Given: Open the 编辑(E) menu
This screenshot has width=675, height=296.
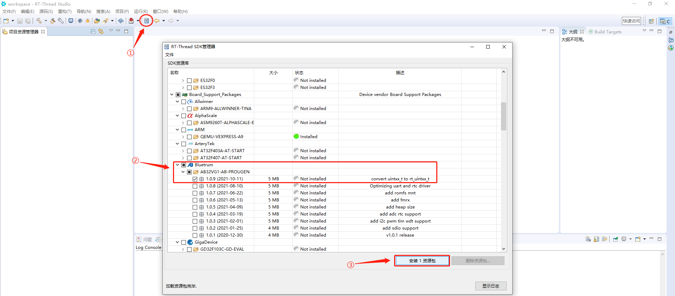Looking at the screenshot, I should click(x=28, y=12).
